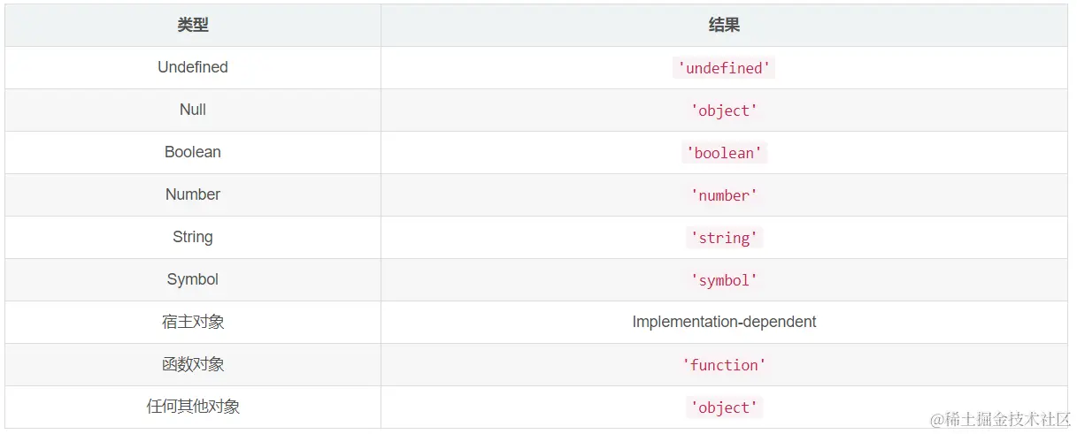Select the Undefined type cell
This screenshot has height=434, width=1077.
pos(193,67)
